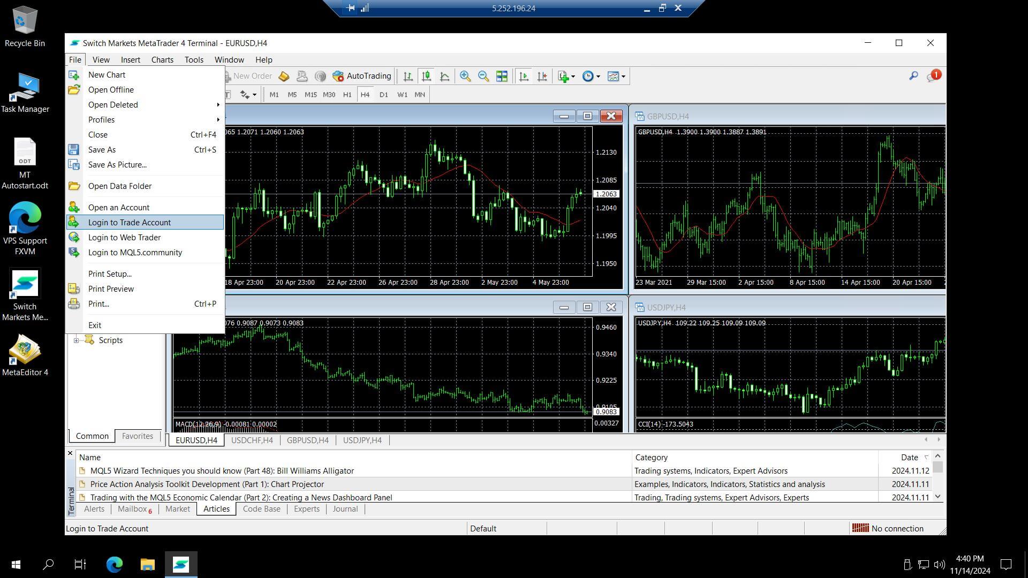Expand the Scripts tree node
The height and width of the screenshot is (578, 1028).
tap(76, 340)
